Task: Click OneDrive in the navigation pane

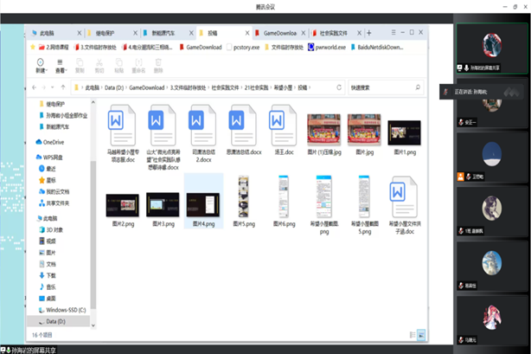Action: tap(53, 141)
